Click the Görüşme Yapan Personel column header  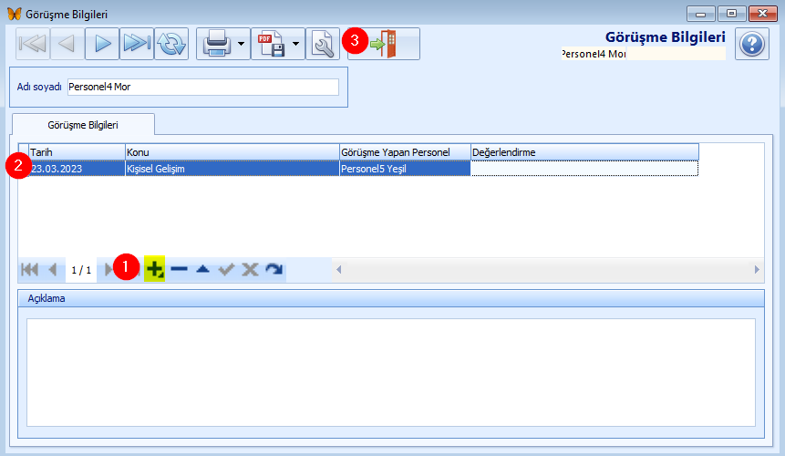(x=404, y=151)
